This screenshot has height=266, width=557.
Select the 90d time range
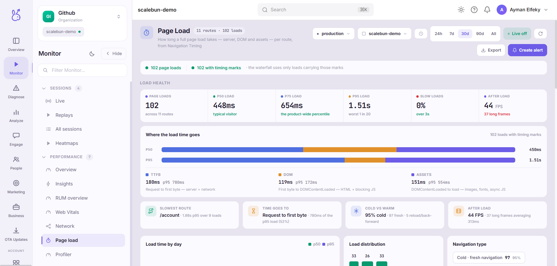(480, 34)
